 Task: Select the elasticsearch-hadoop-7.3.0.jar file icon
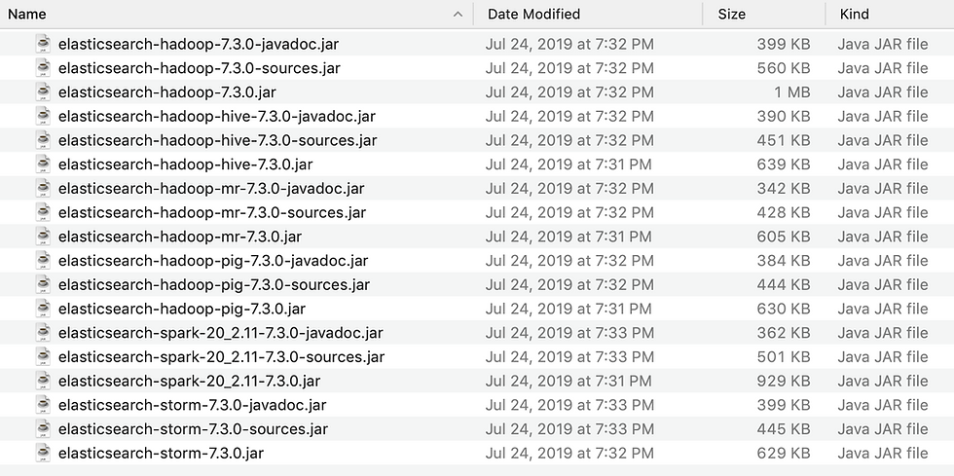click(x=43, y=92)
